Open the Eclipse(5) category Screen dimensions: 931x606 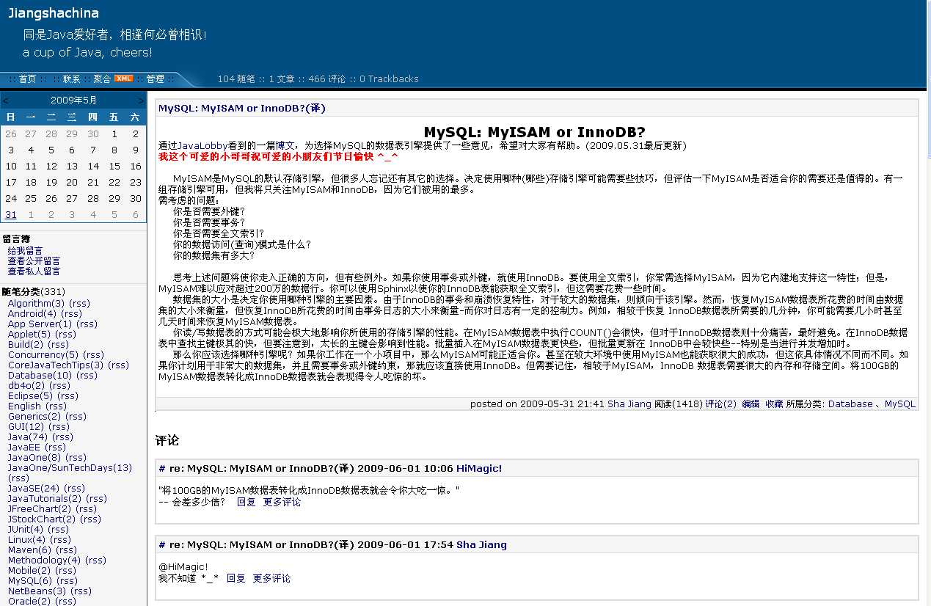point(31,395)
